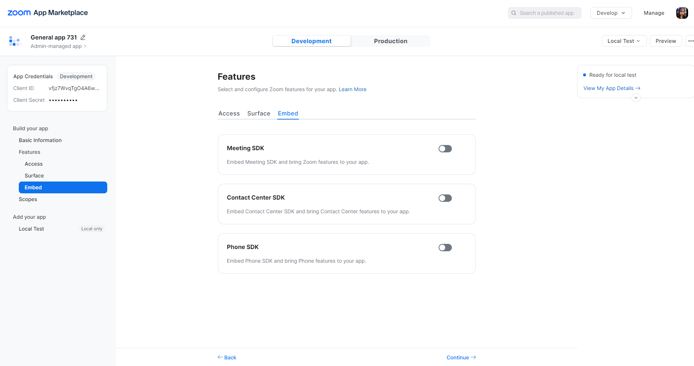Turn on the Contact Center SDK switch
This screenshot has width=694, height=366.
click(x=445, y=198)
